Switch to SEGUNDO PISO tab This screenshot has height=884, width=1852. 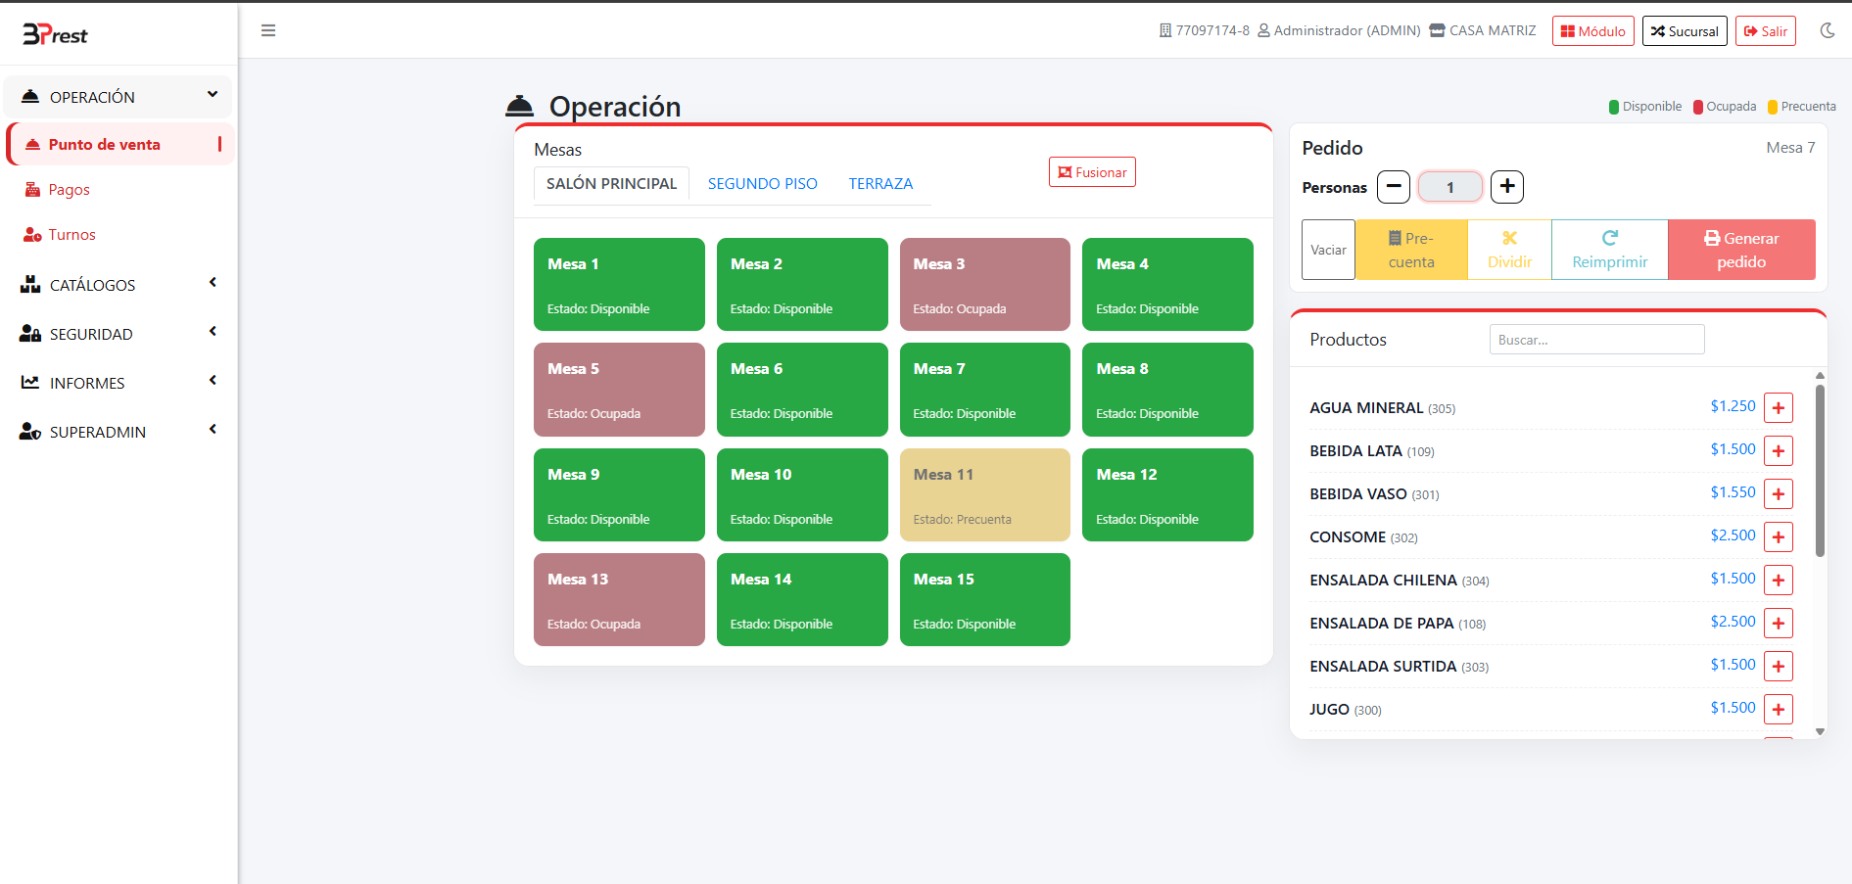pos(762,184)
